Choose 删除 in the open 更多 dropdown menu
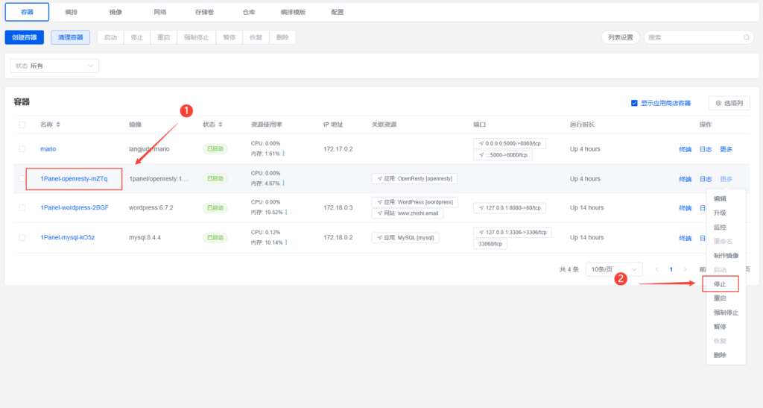Image resolution: width=763 pixels, height=408 pixels. (x=720, y=356)
